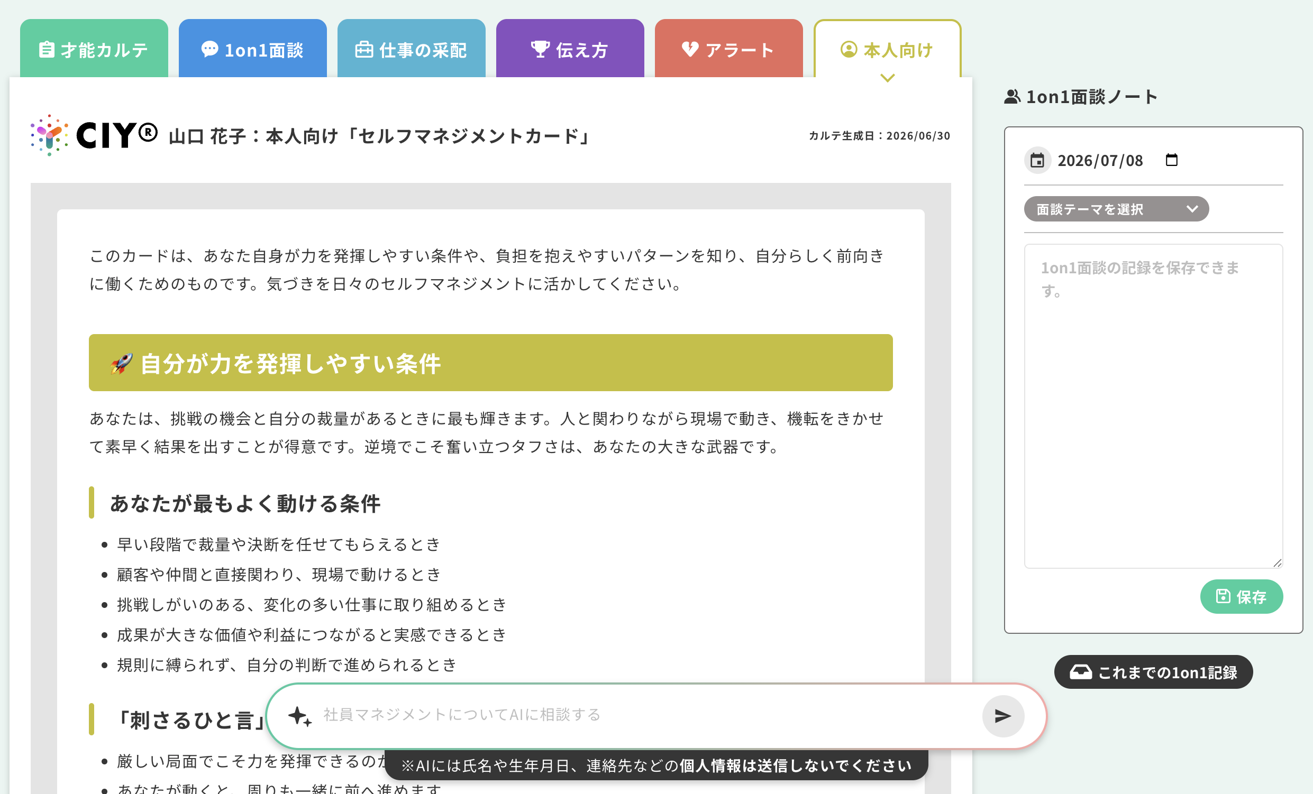Click カルテ生成日：2026/06/30 text
The width and height of the screenshot is (1313, 794).
point(879,136)
